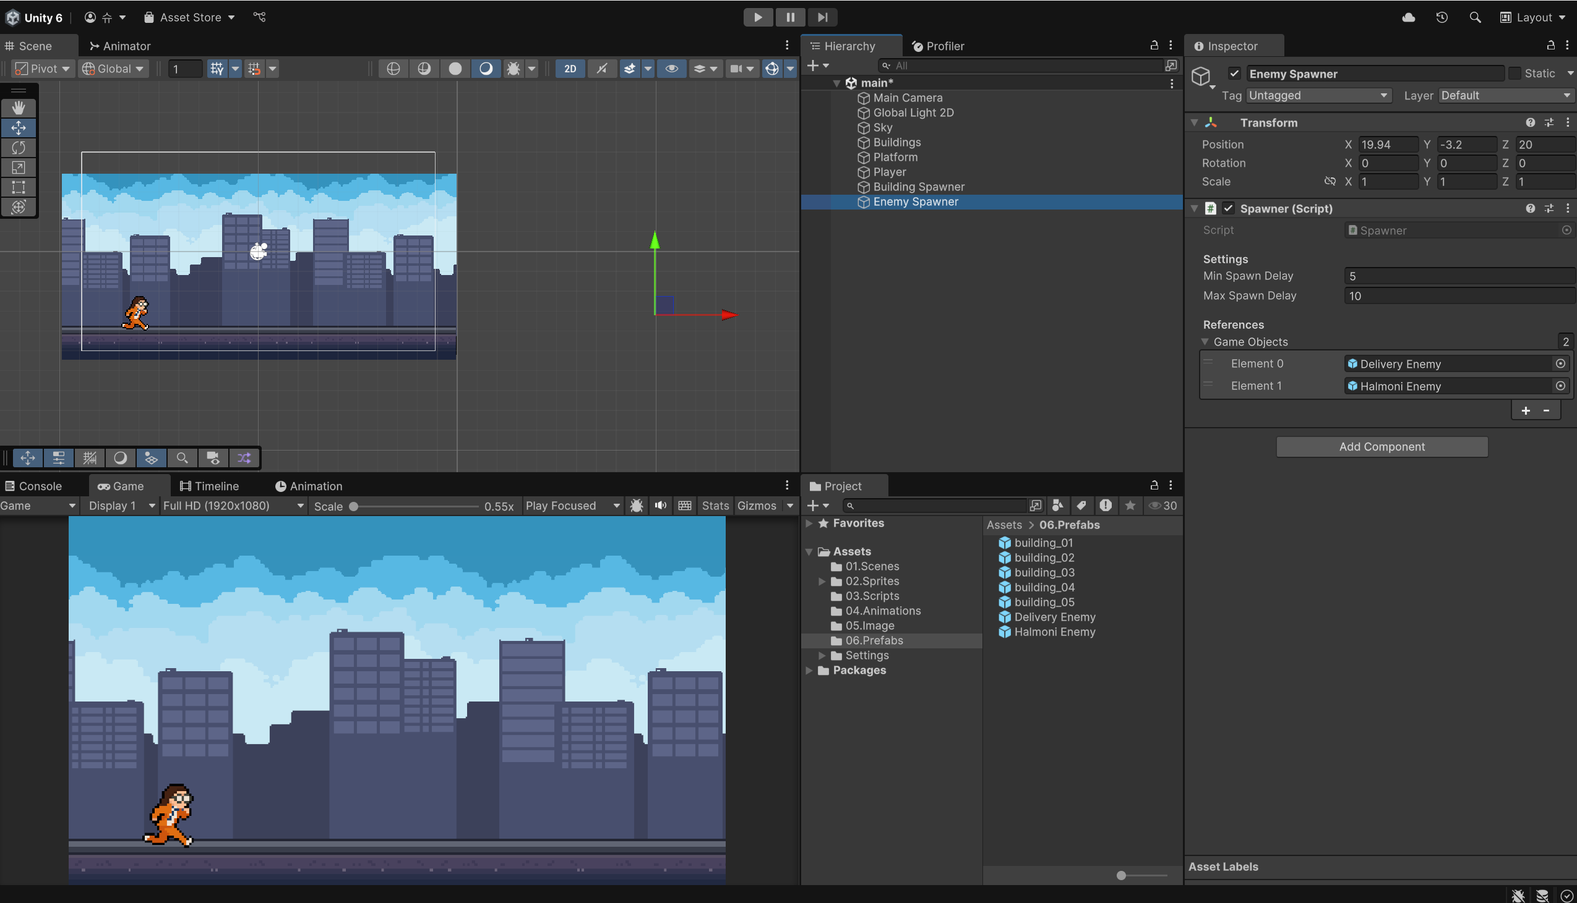Click the Add Component button
Image resolution: width=1577 pixels, height=903 pixels.
coord(1381,446)
